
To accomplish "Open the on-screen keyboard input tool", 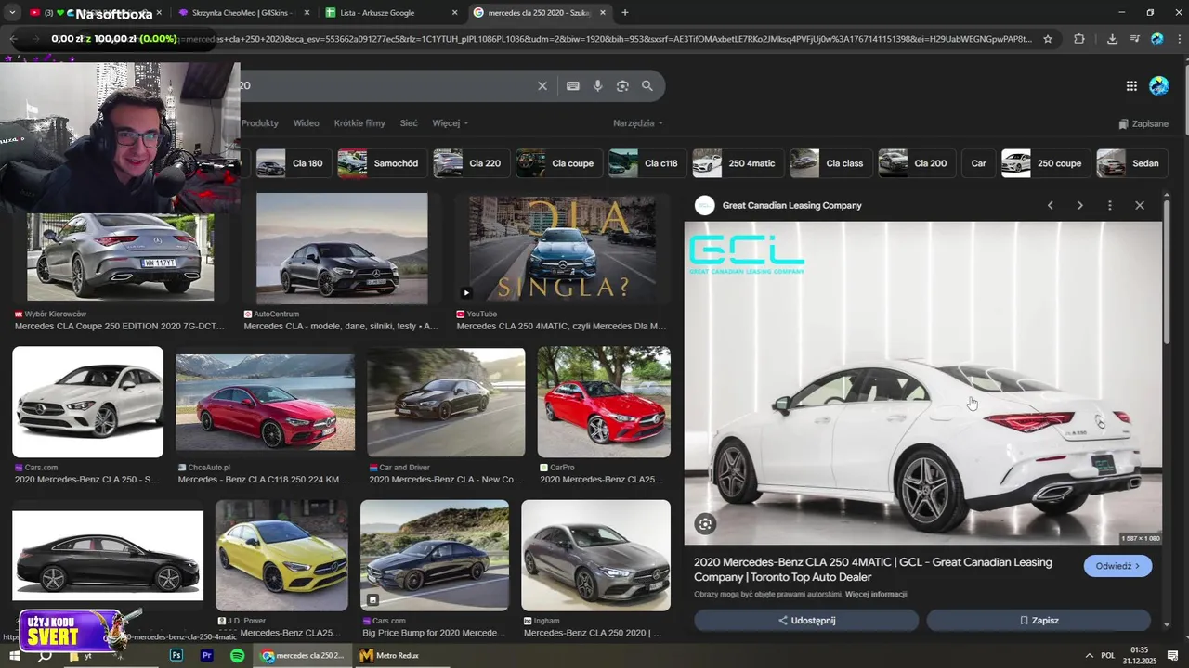I will 573,85.
